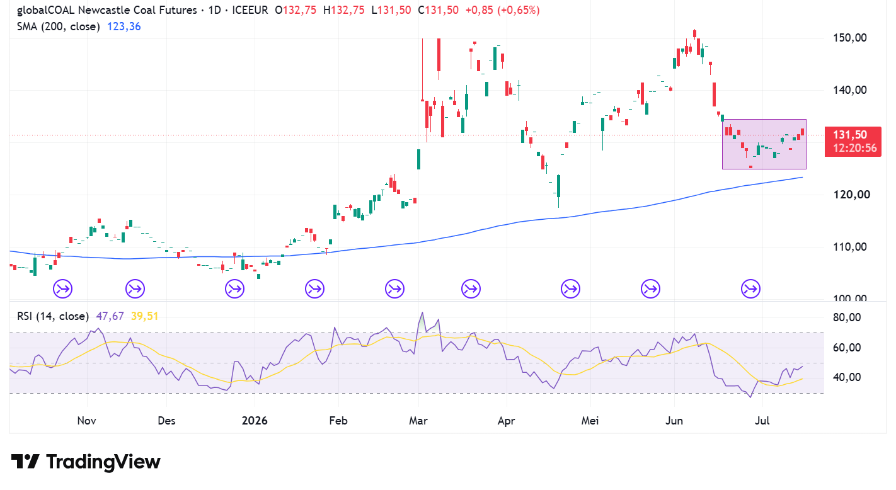Click the red 131,50 current price label
Image resolution: width=896 pixels, height=490 pixels.
pyautogui.click(x=851, y=141)
